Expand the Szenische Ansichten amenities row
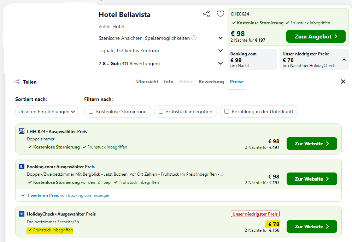The width and height of the screenshot is (352, 242). [221, 38]
